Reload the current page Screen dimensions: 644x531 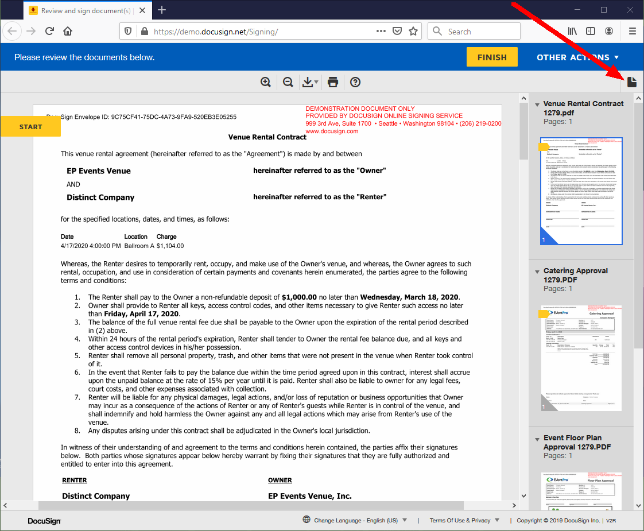tap(50, 31)
